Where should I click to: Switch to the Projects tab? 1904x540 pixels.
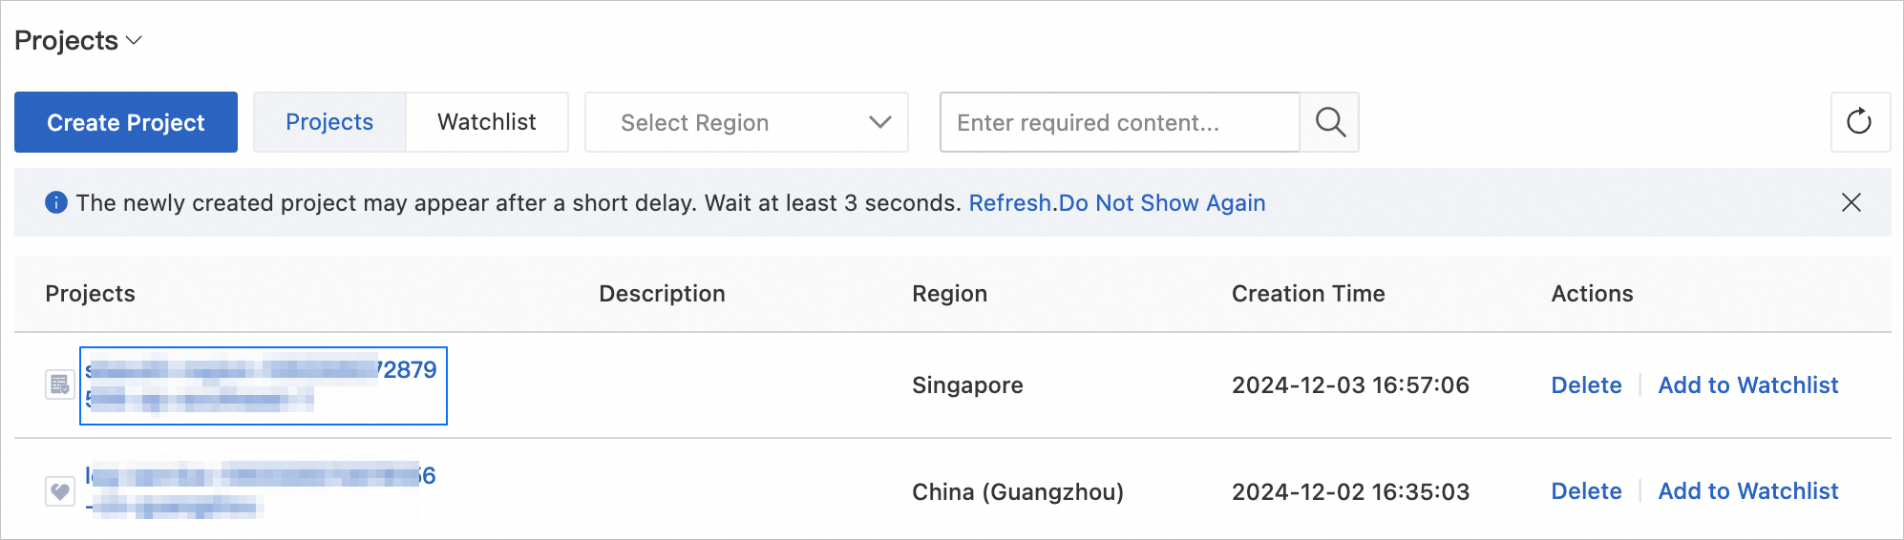pyautogui.click(x=329, y=122)
